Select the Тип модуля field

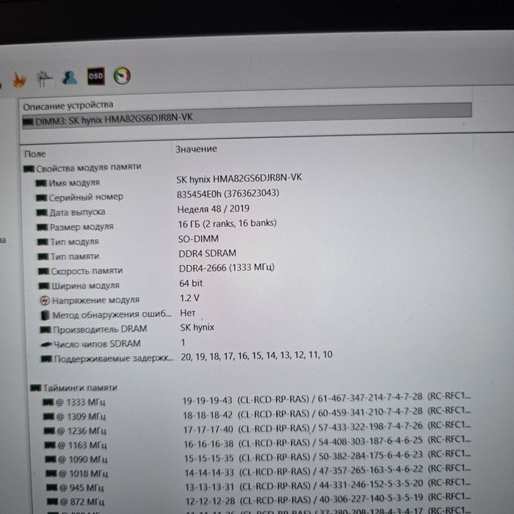point(68,242)
